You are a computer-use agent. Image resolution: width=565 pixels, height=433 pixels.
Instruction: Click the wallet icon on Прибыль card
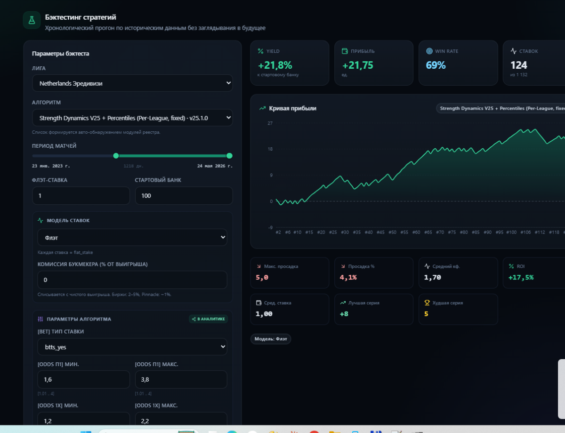point(345,51)
